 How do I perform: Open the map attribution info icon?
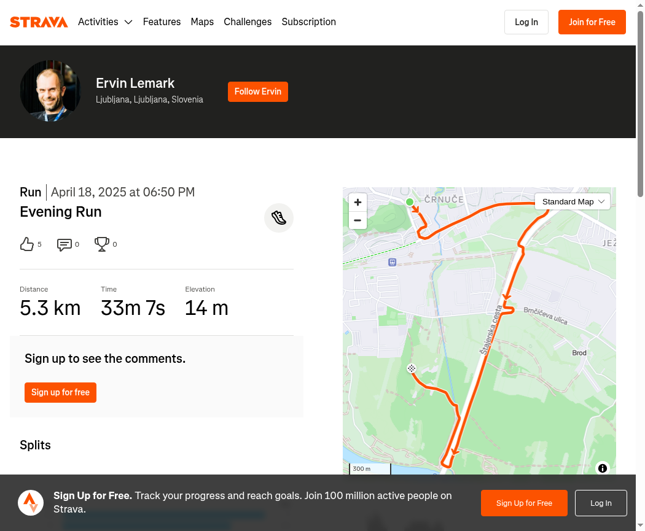602,468
